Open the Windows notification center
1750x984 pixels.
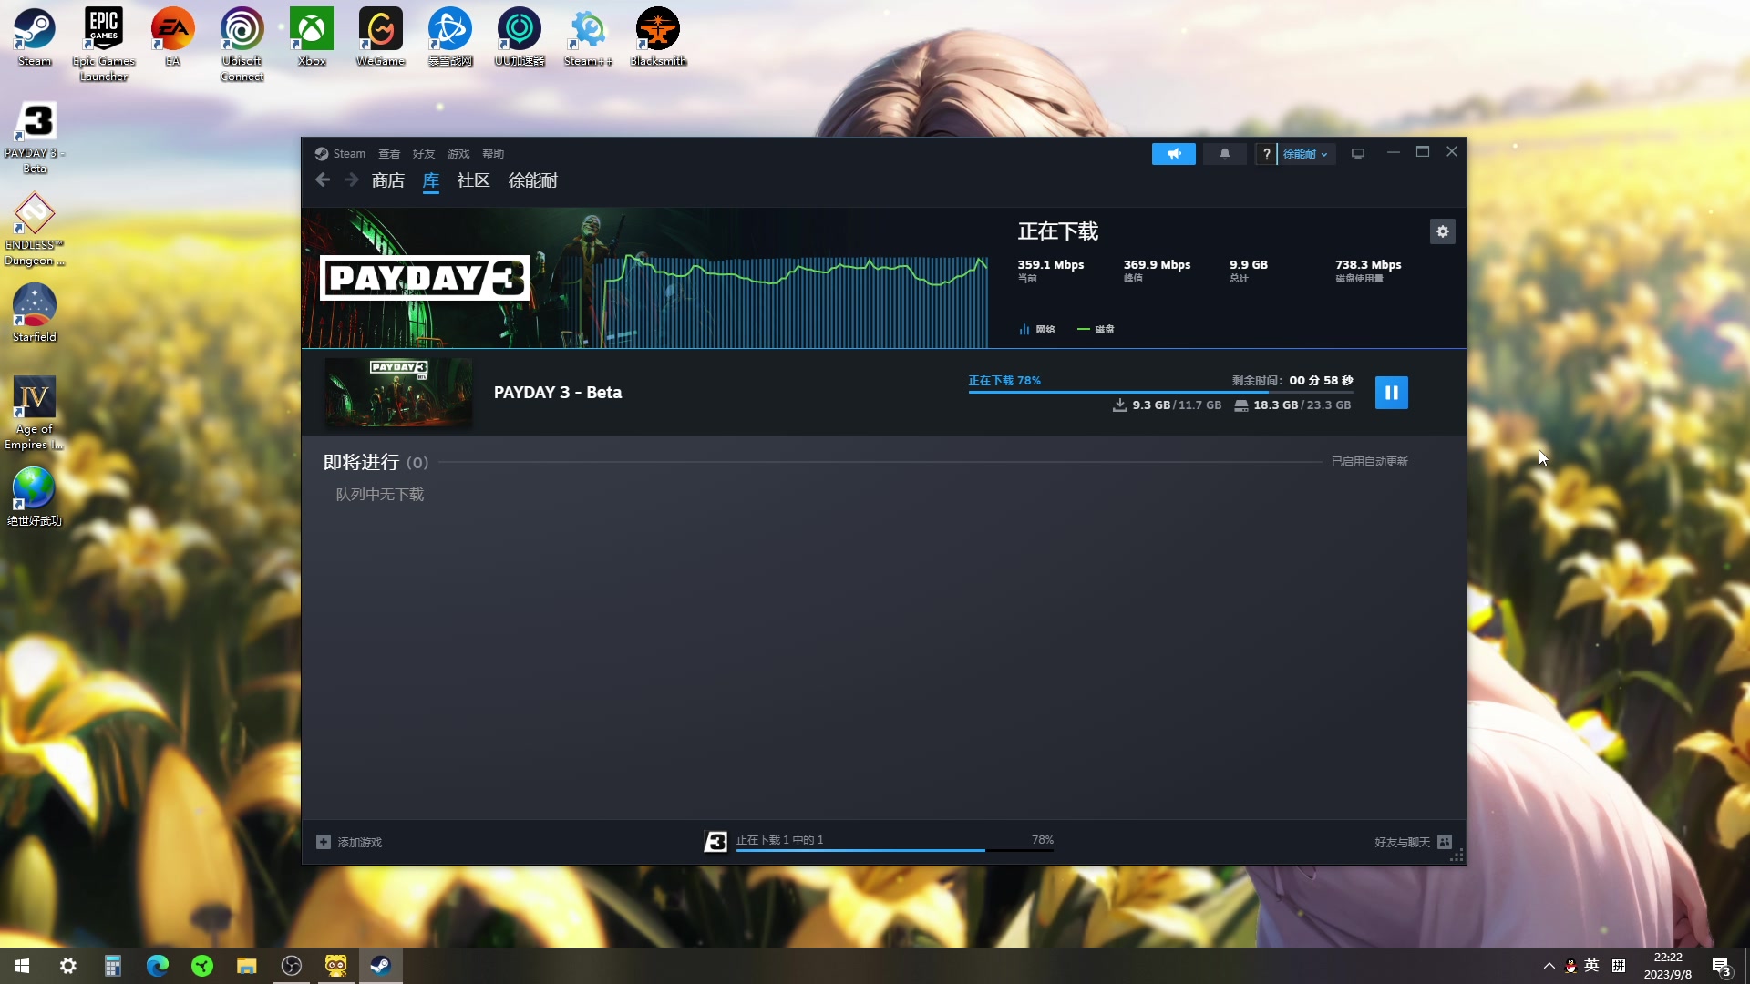point(1721,966)
